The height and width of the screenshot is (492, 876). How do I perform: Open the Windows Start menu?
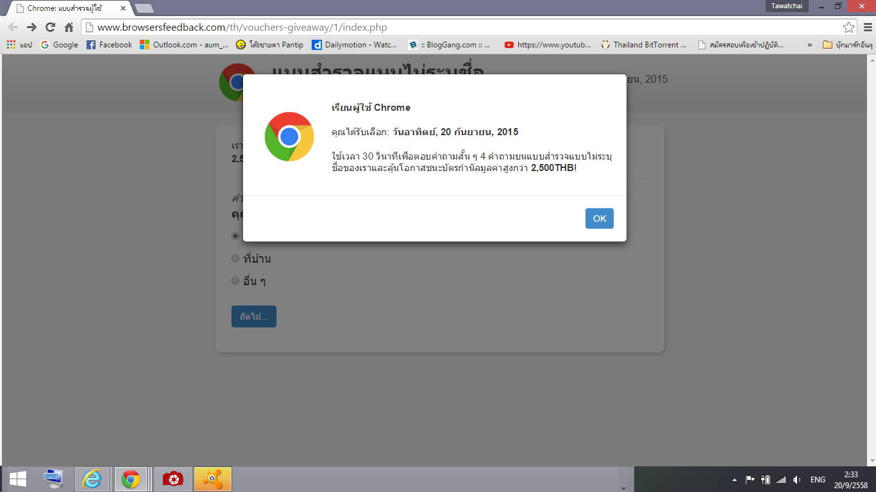pos(17,479)
